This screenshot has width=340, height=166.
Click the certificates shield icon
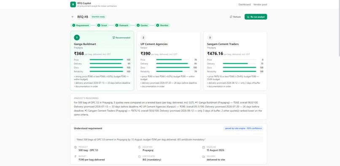140,156
